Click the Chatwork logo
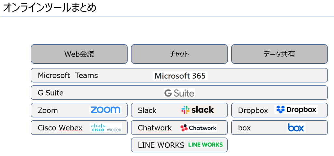334x156 pixels. click(198, 128)
